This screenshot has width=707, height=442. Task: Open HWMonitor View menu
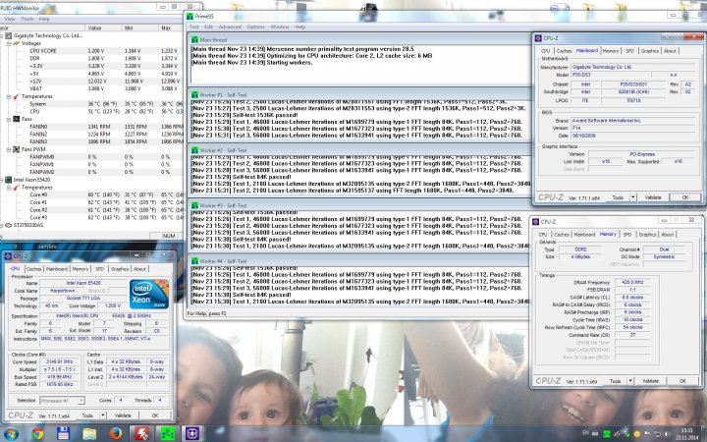10,19
